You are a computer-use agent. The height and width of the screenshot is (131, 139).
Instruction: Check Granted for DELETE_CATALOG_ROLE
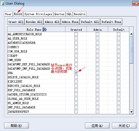(76, 77)
